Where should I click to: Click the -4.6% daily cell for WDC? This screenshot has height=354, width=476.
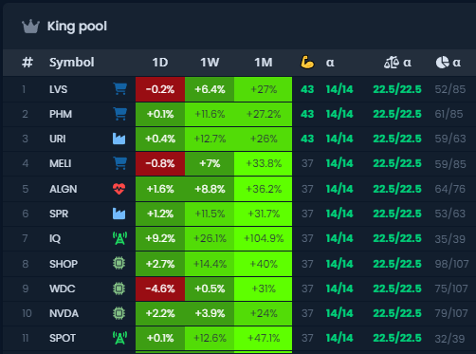pos(160,289)
